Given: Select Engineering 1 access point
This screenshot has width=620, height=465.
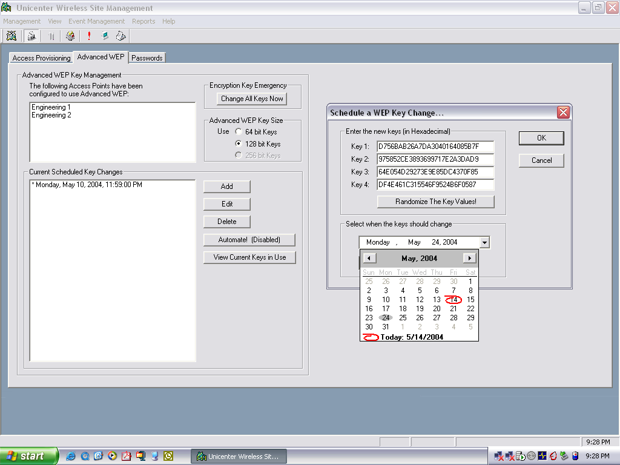Looking at the screenshot, I should click(x=51, y=107).
